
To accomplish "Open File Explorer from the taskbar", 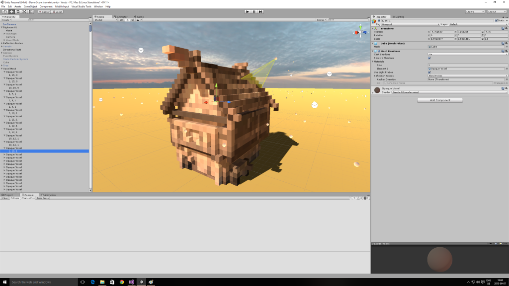I will [x=102, y=282].
